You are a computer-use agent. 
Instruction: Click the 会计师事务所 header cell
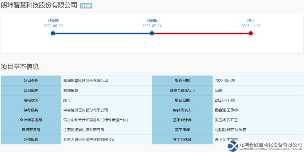pyautogui.click(x=31, y=120)
